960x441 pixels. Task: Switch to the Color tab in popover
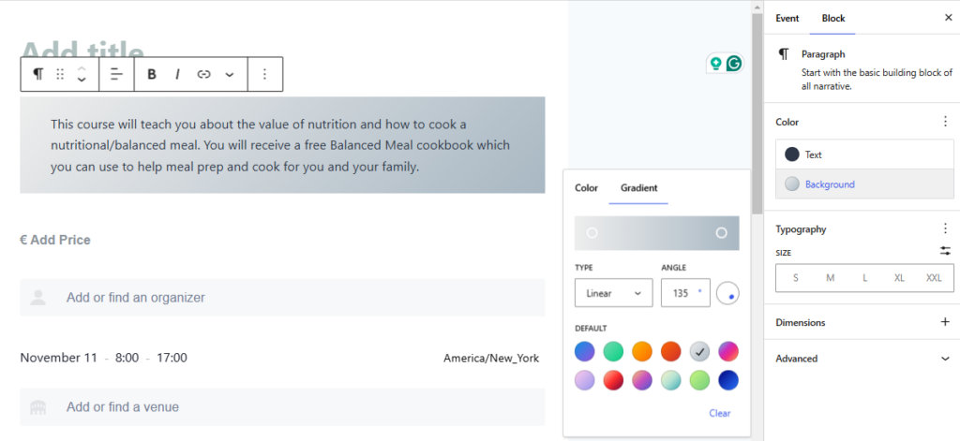(x=586, y=188)
